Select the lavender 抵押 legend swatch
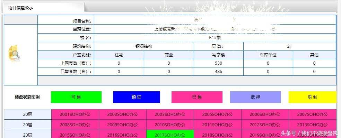Image resolution: width=341 pixels, height=138 pixels. pyautogui.click(x=255, y=97)
